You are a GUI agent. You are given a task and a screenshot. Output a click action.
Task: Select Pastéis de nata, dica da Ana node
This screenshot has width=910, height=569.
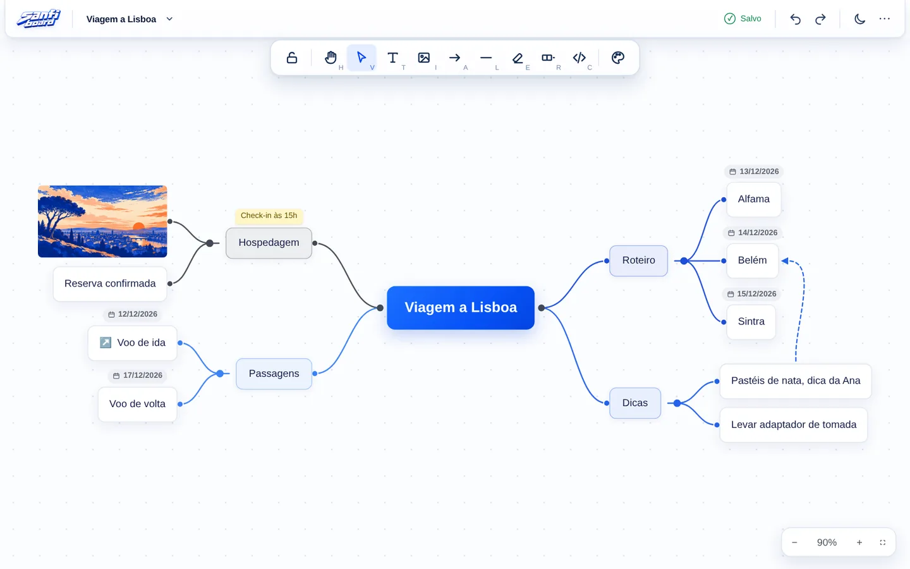pyautogui.click(x=796, y=381)
